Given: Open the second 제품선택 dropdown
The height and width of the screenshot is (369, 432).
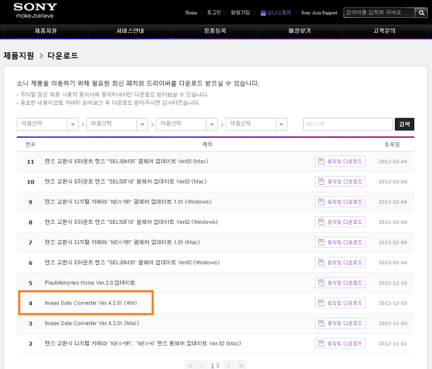Looking at the screenshot, I should [x=117, y=125].
